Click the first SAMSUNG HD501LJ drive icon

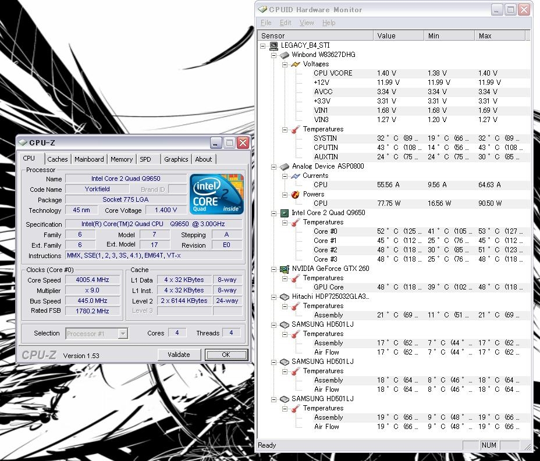(x=285, y=324)
